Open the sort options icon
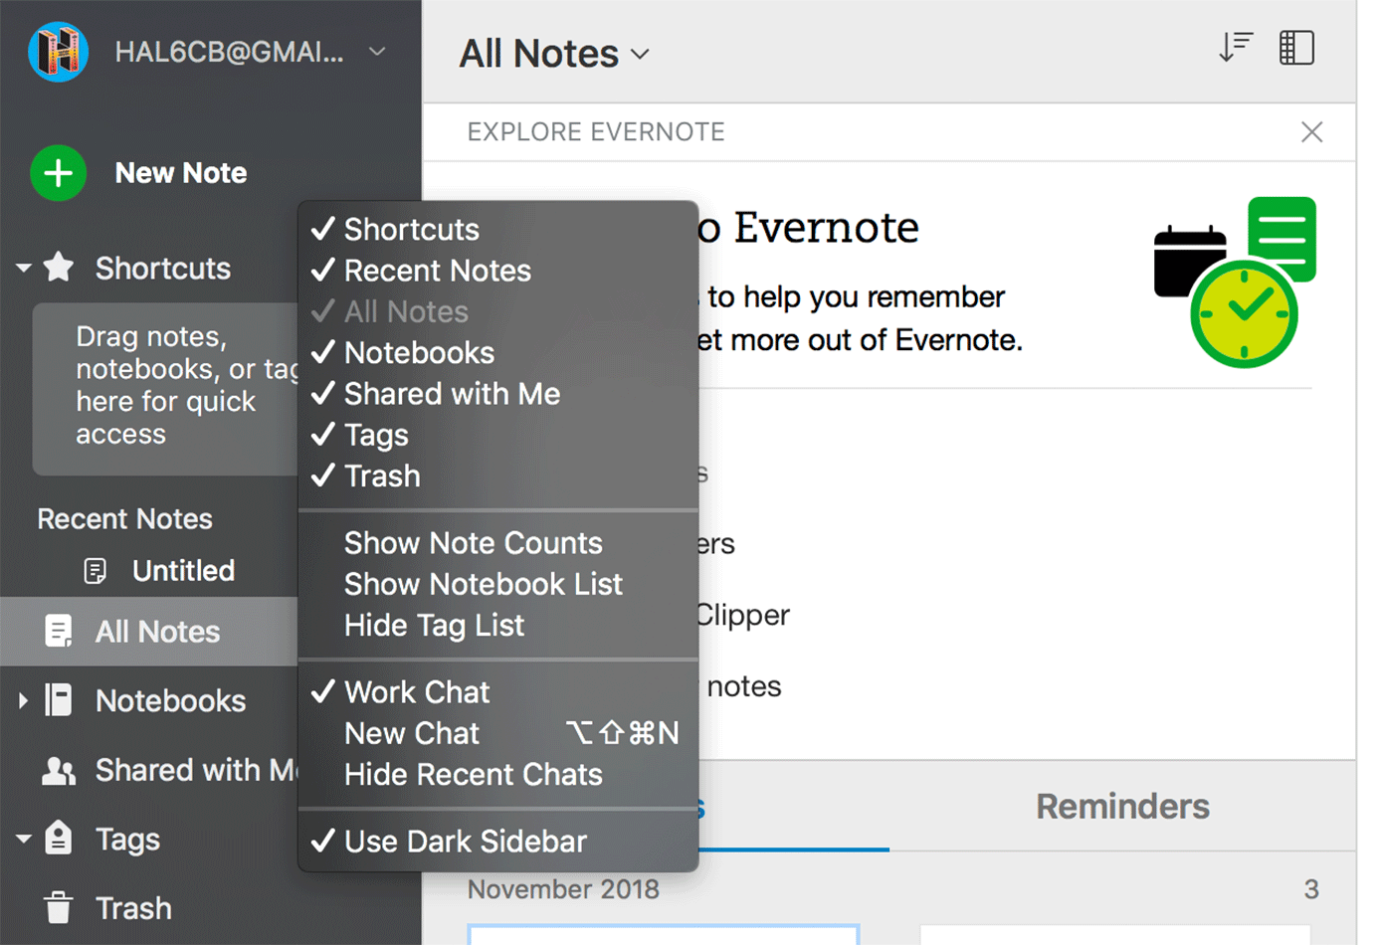1377x945 pixels. [x=1235, y=48]
